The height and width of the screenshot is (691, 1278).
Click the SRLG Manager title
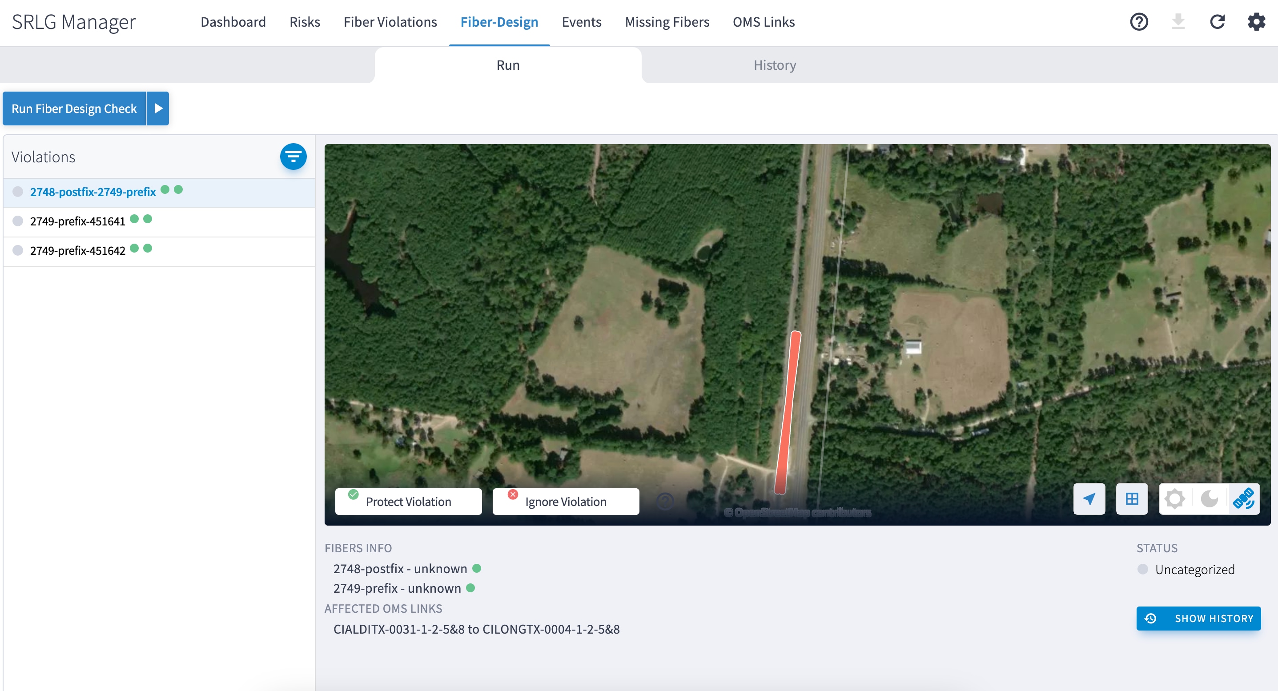pos(73,22)
